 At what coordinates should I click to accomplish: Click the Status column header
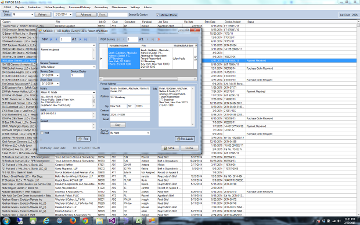pos(301,22)
